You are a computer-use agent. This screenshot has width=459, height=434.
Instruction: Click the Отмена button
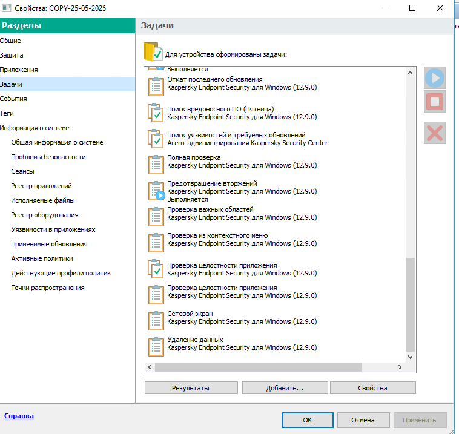pyautogui.click(x=363, y=420)
